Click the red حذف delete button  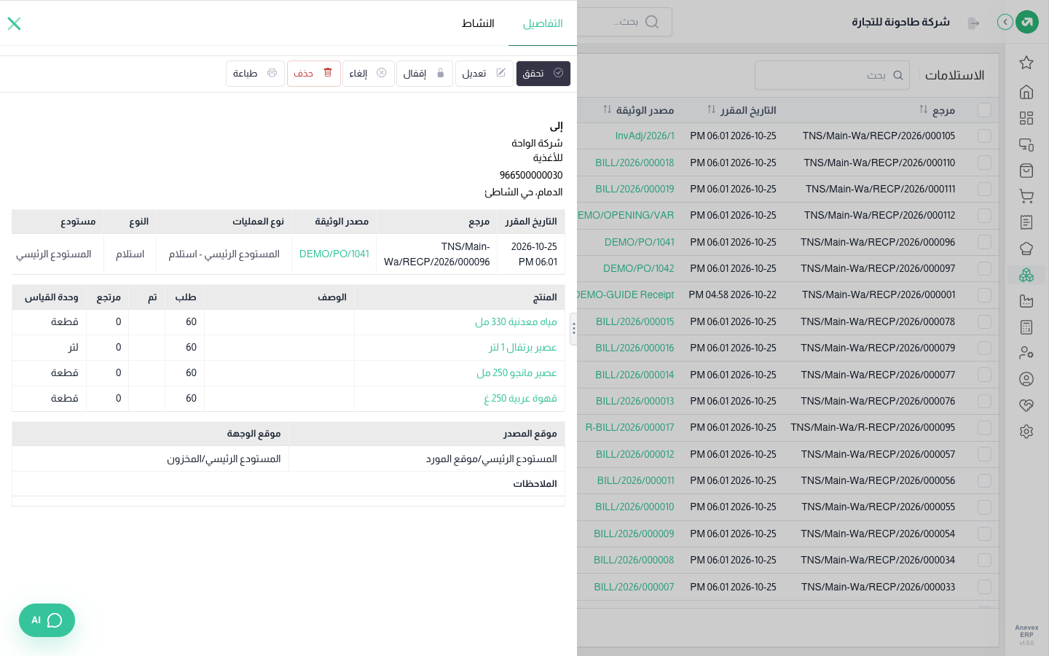click(x=314, y=73)
